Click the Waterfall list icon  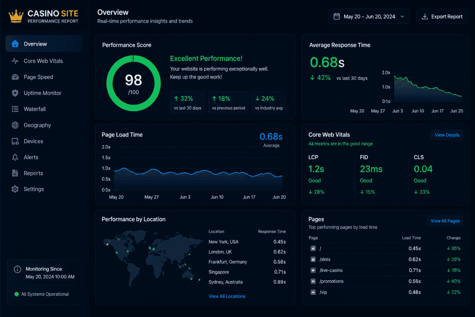(15, 109)
